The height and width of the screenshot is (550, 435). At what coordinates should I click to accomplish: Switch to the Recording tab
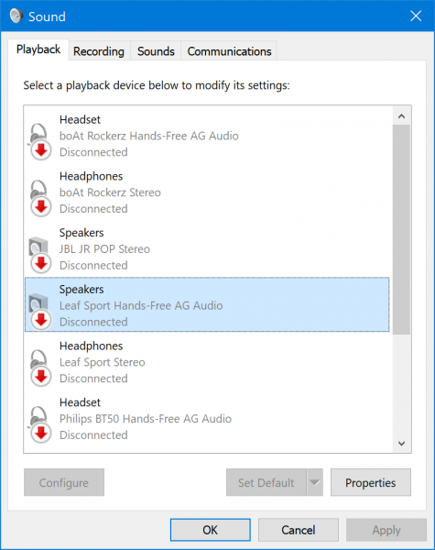coord(99,51)
